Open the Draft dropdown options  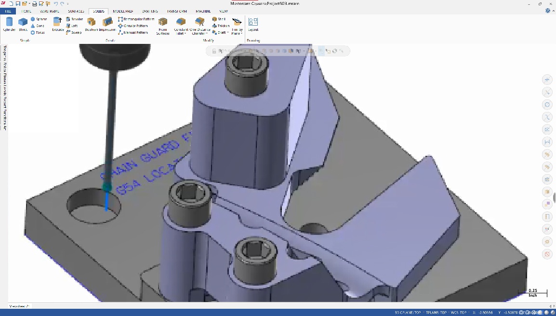click(223, 33)
